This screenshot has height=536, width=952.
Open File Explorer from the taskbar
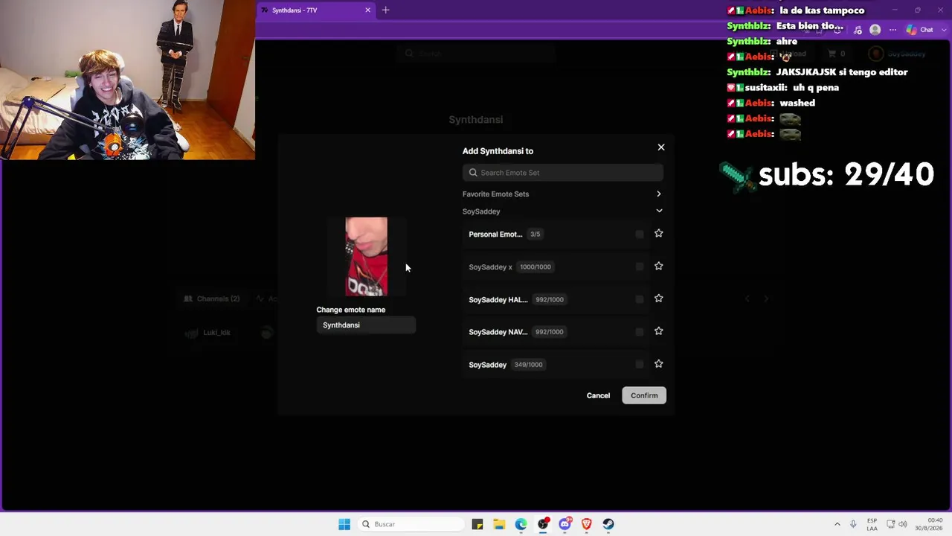(499, 524)
